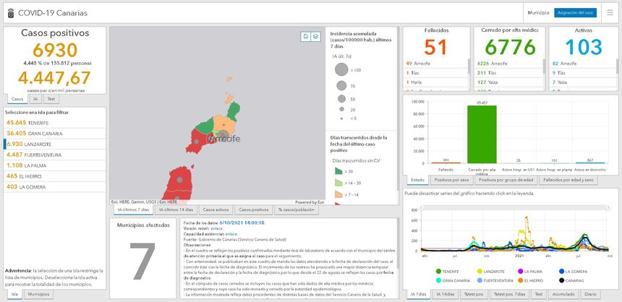
Task: Open the hamburger menu in the header
Action: pyautogui.click(x=609, y=13)
